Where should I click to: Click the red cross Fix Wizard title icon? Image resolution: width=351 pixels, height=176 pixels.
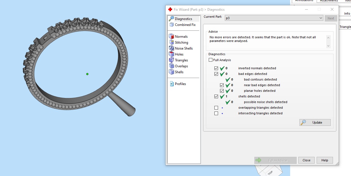click(170, 9)
